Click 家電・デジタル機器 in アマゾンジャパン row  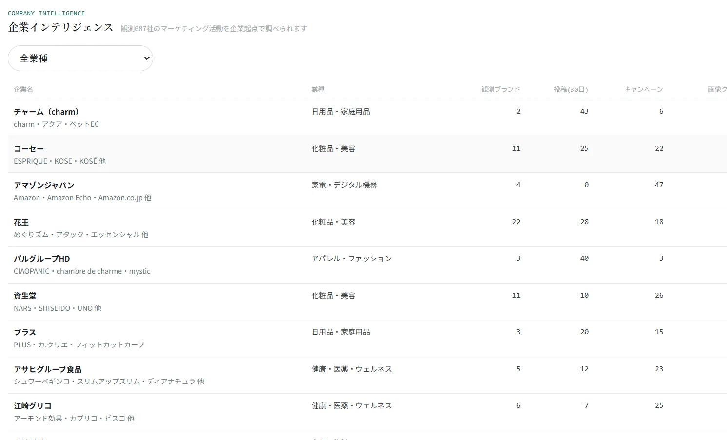(x=344, y=185)
